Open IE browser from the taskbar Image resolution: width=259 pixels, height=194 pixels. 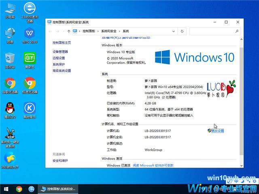pyautogui.click(x=31, y=189)
